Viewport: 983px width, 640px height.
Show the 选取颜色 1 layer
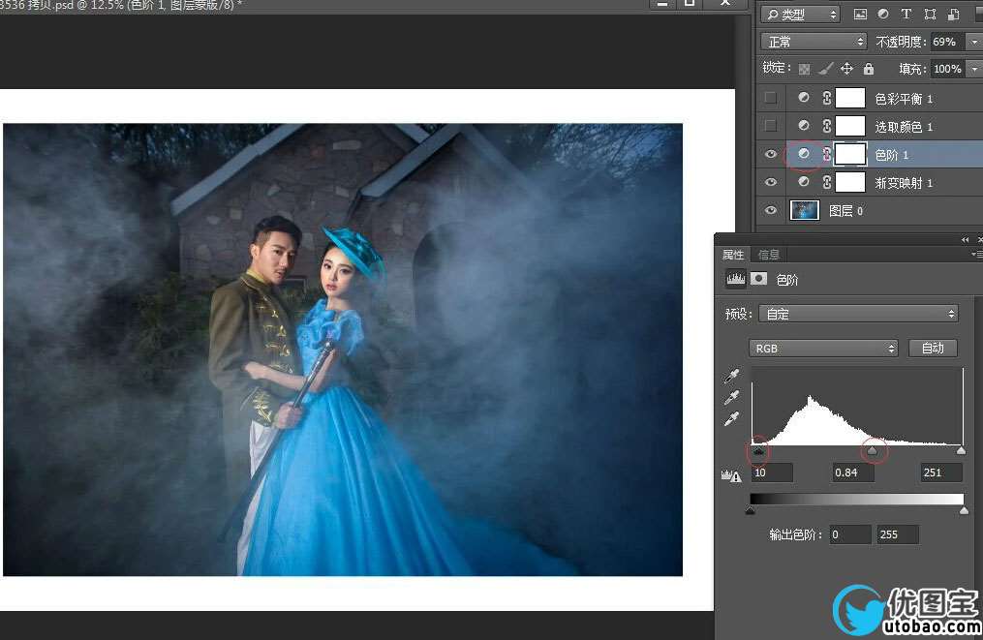click(771, 126)
